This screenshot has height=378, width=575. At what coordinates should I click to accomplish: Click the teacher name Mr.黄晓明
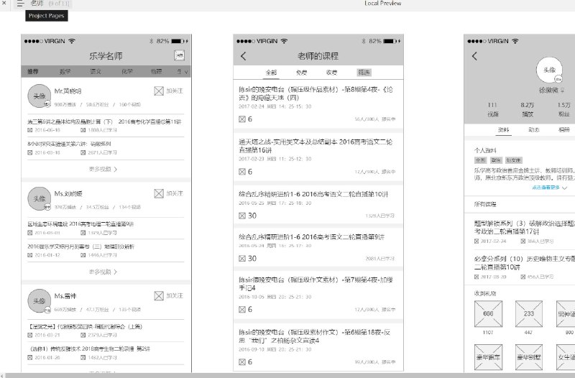pyautogui.click(x=68, y=91)
